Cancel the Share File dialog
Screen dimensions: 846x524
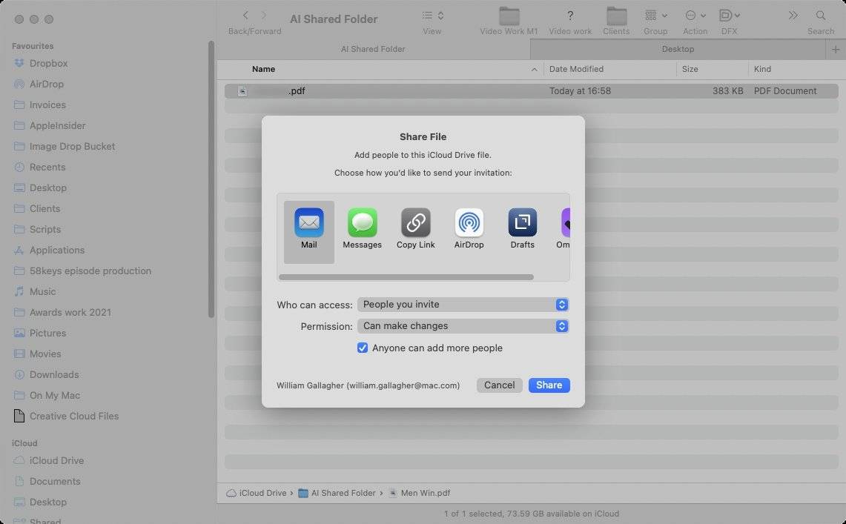[499, 385]
